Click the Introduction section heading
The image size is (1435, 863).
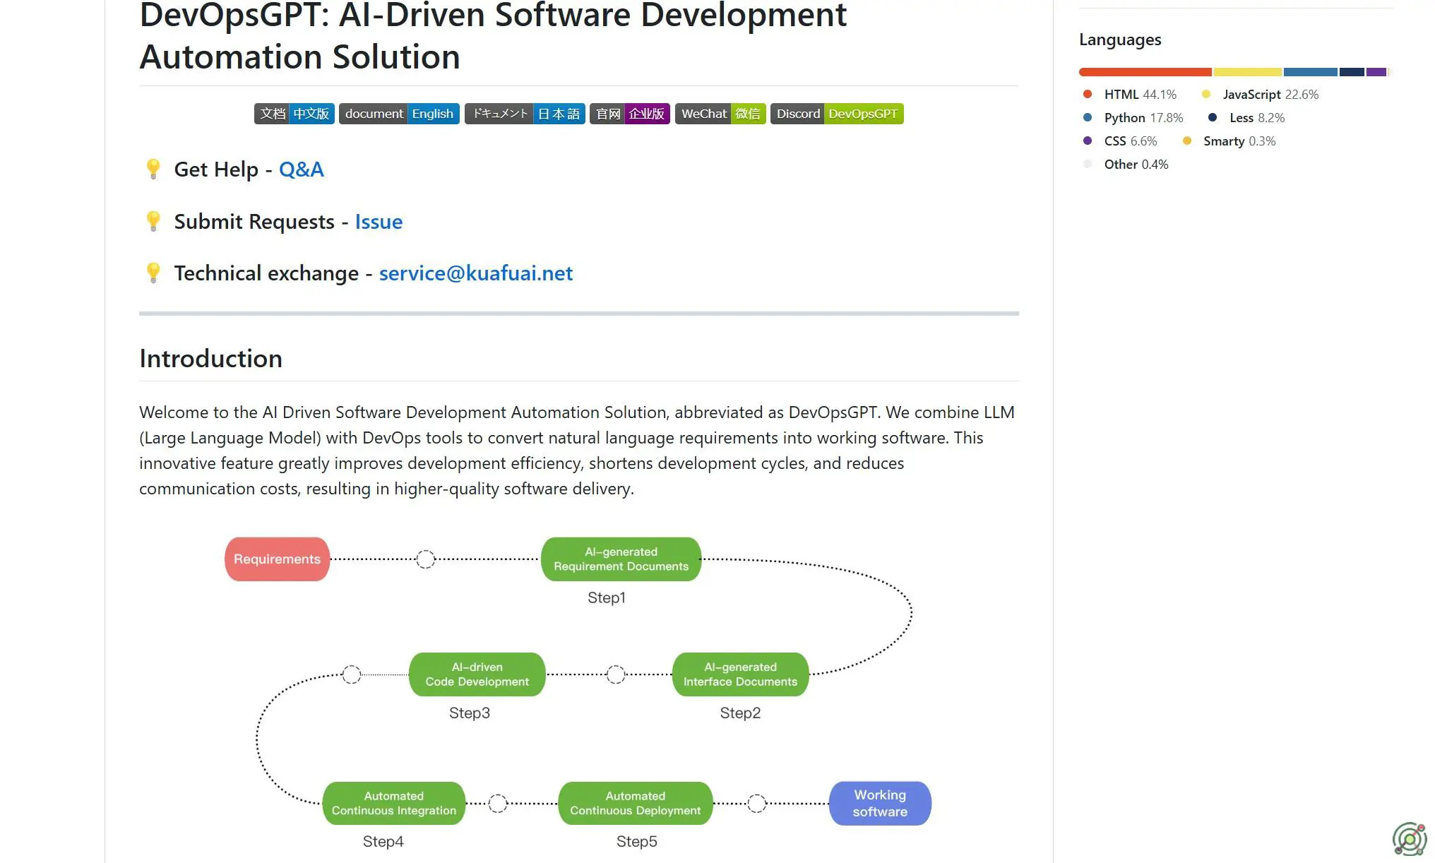pyautogui.click(x=210, y=359)
